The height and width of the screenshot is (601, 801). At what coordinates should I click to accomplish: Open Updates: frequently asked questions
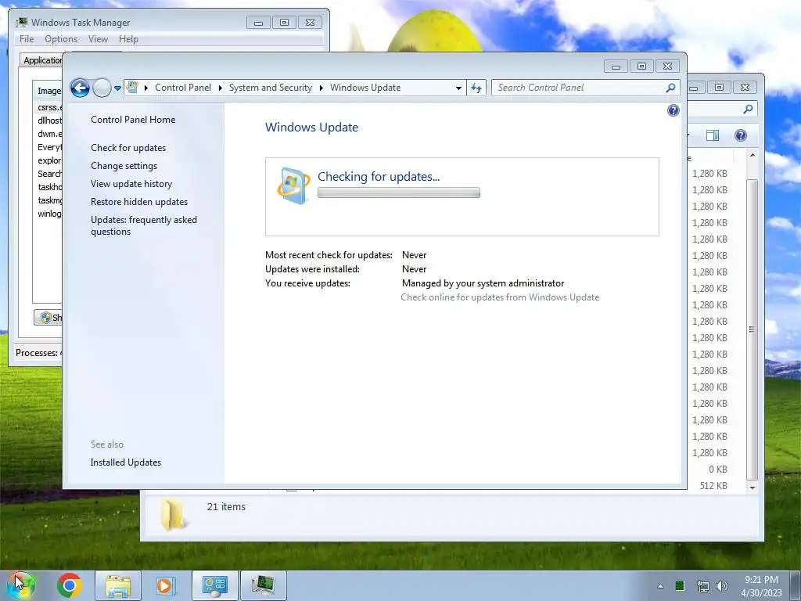[x=144, y=225]
